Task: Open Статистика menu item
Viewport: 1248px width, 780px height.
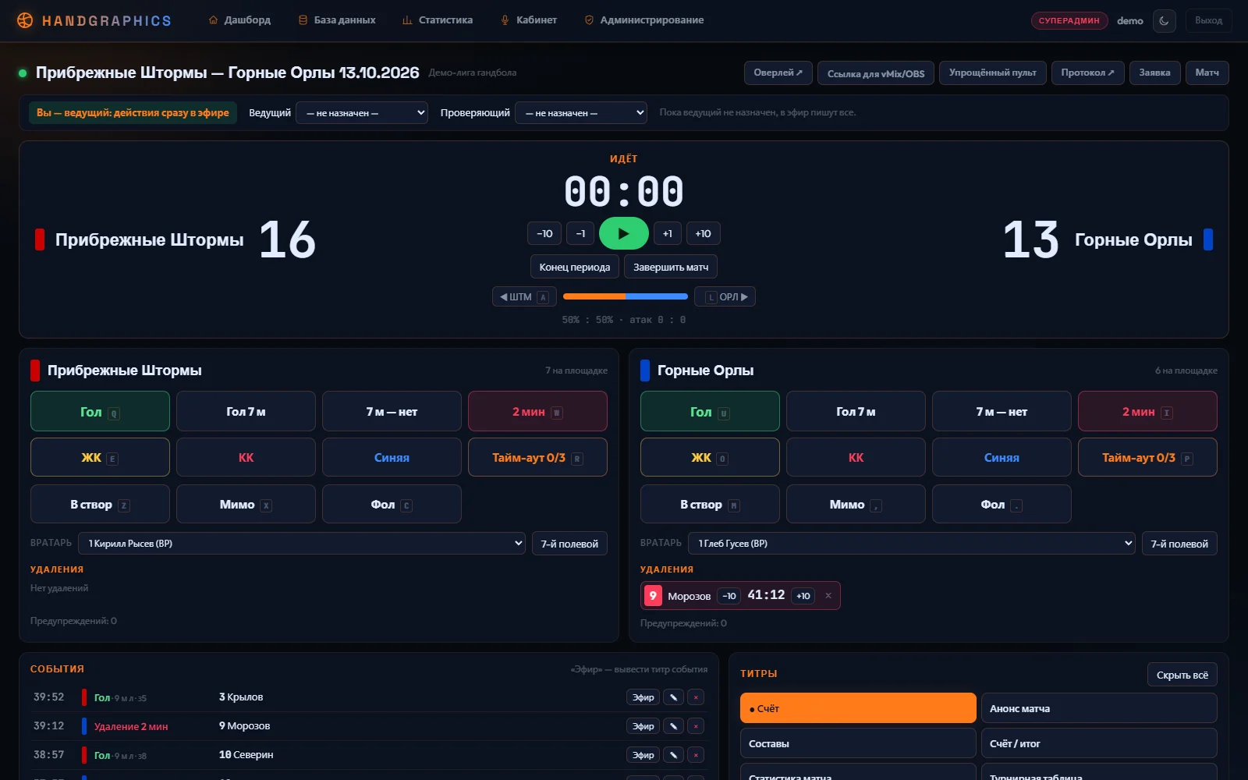Action: click(438, 20)
